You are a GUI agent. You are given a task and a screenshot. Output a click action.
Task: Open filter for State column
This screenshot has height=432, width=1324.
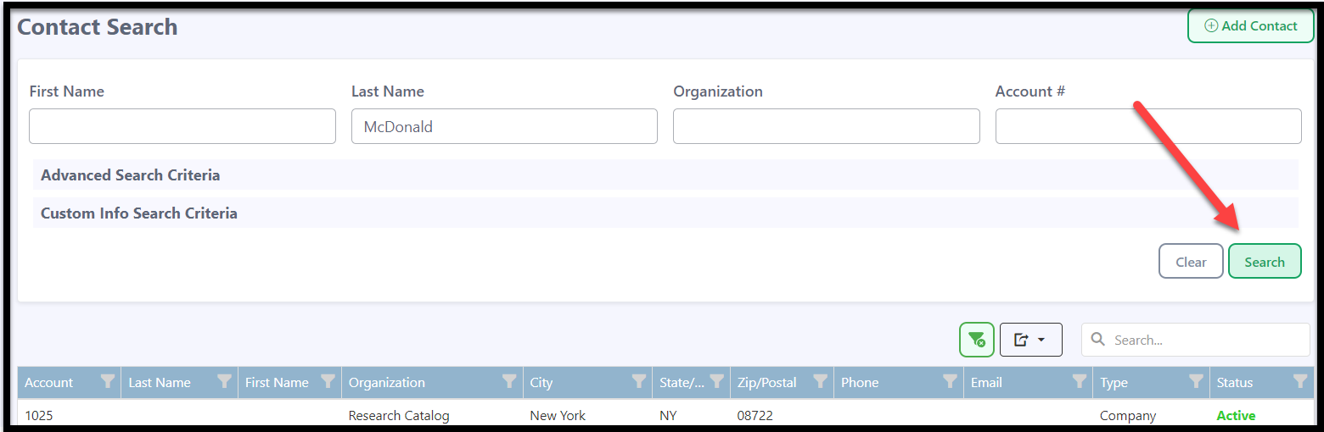pyautogui.click(x=717, y=382)
